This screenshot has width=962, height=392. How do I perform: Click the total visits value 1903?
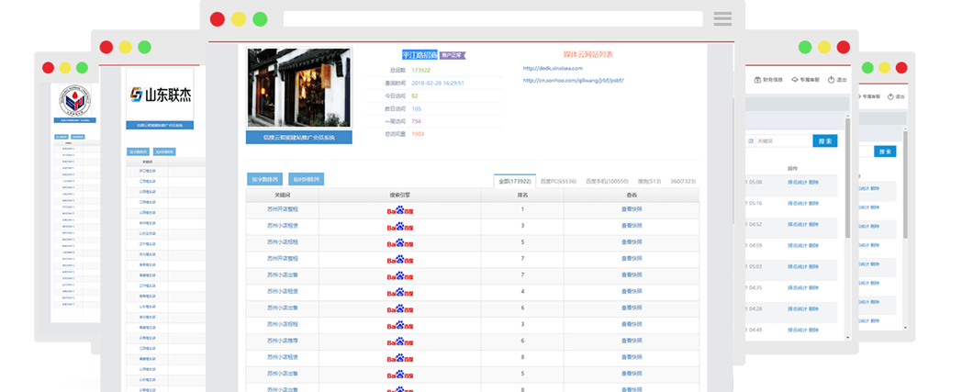(x=418, y=134)
